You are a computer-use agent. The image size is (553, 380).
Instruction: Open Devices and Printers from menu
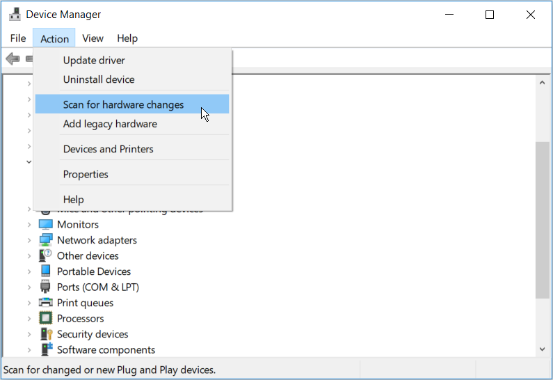pos(132,149)
